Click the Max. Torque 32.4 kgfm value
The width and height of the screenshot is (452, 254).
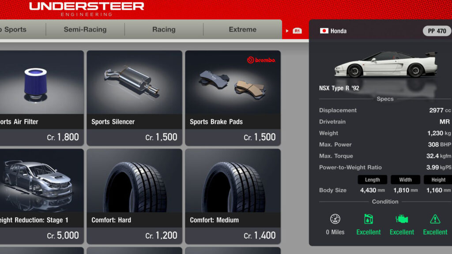click(439, 156)
